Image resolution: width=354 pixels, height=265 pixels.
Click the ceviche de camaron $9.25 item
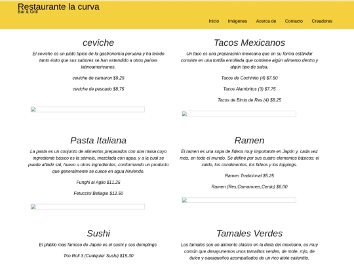click(98, 78)
